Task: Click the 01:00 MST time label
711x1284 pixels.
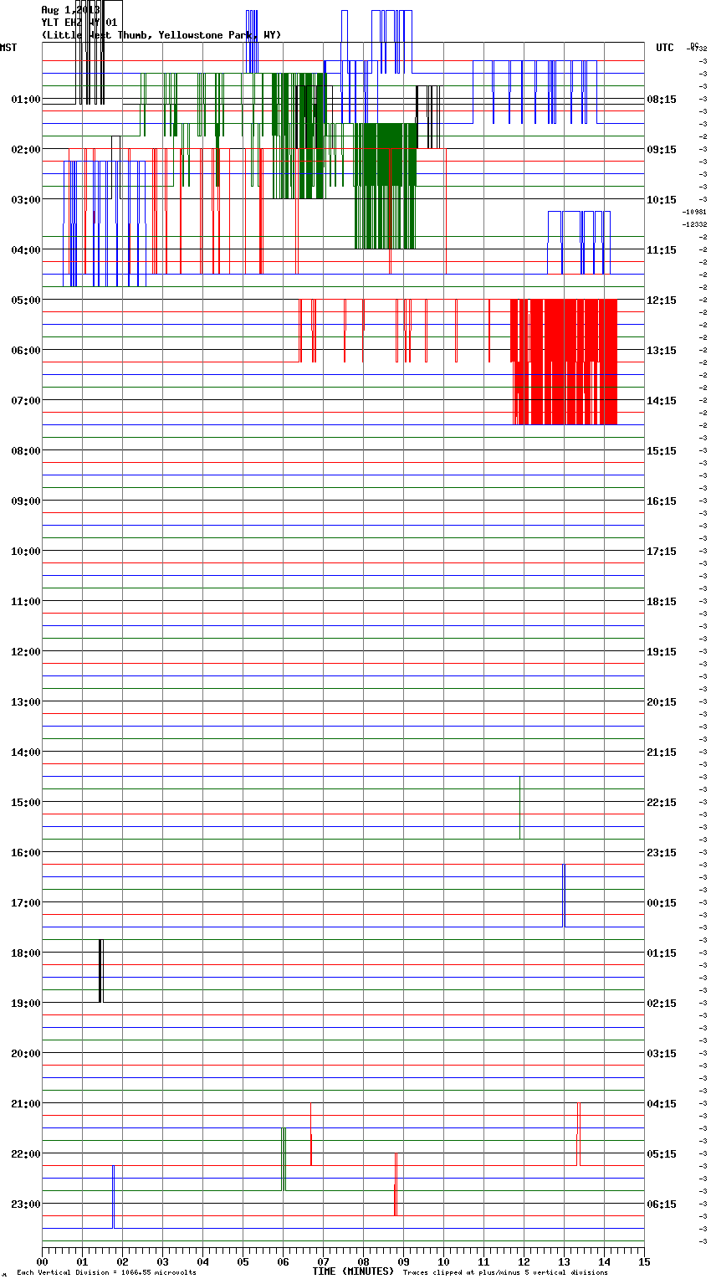Action: (x=25, y=100)
